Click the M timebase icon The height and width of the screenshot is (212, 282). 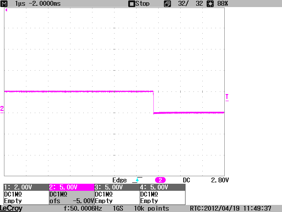click(4, 4)
